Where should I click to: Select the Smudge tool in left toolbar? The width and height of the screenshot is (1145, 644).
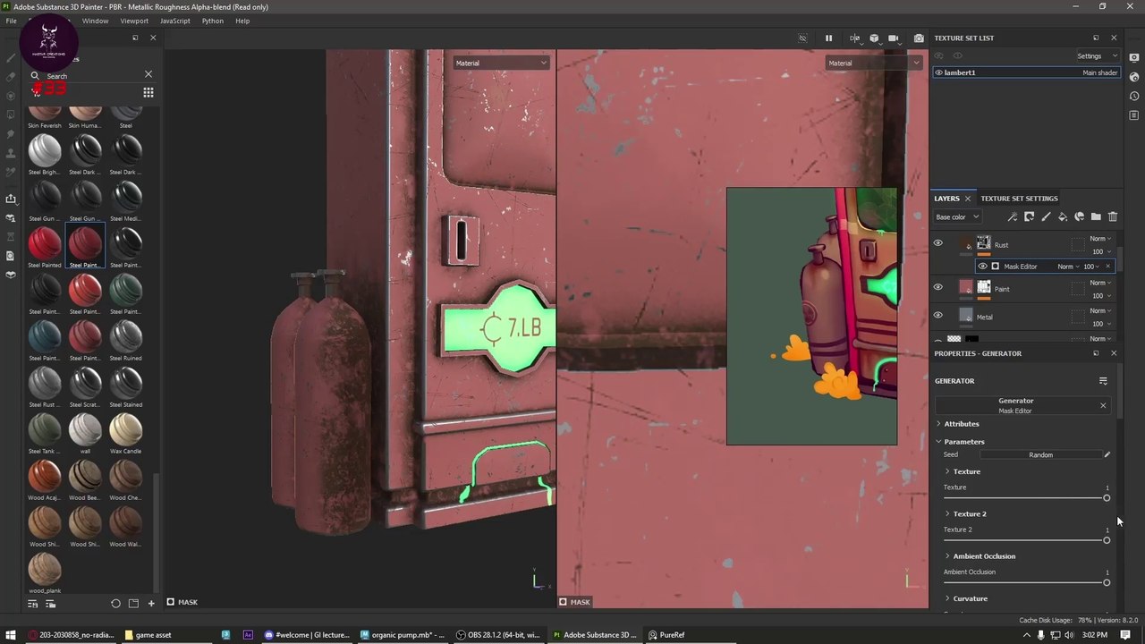tap(11, 134)
